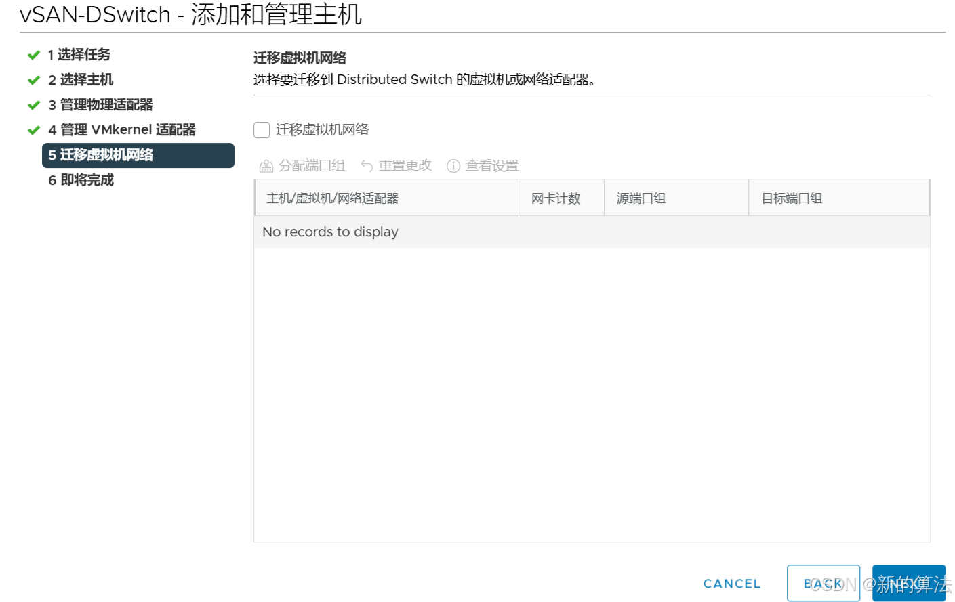The image size is (955, 602).
Task: Click the green checkmark beside 选择任务
Action: pos(34,55)
